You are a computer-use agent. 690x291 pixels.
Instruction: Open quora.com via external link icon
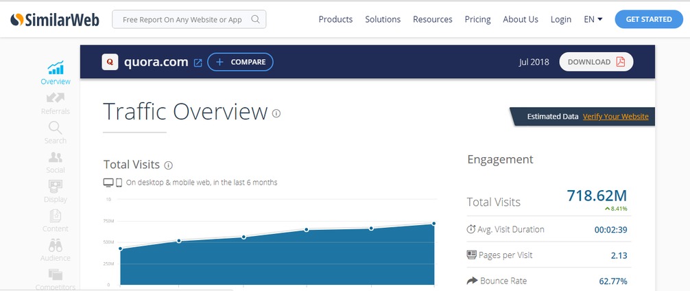tap(198, 63)
